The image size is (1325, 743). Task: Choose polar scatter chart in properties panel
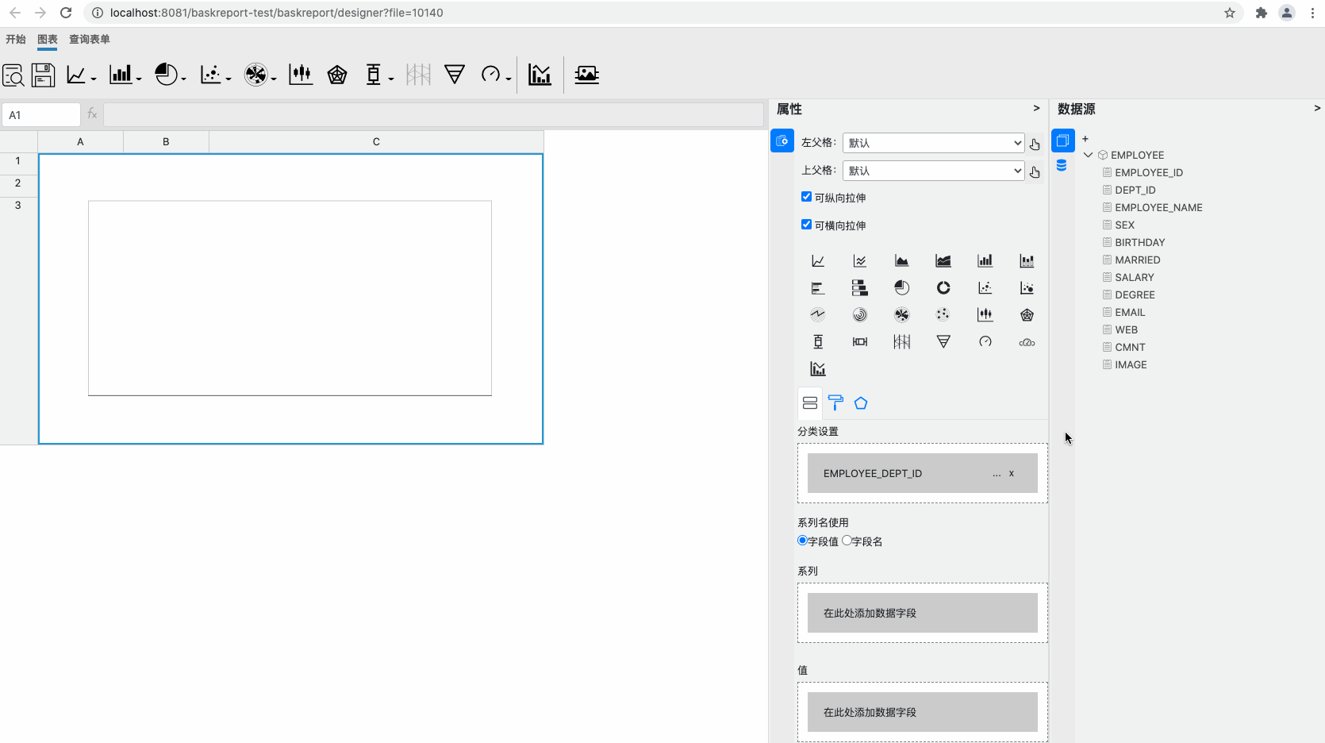click(943, 314)
